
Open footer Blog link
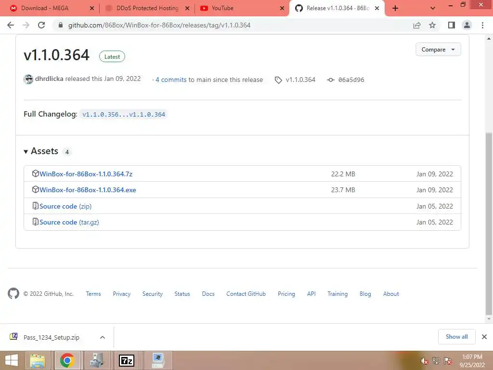tap(365, 294)
